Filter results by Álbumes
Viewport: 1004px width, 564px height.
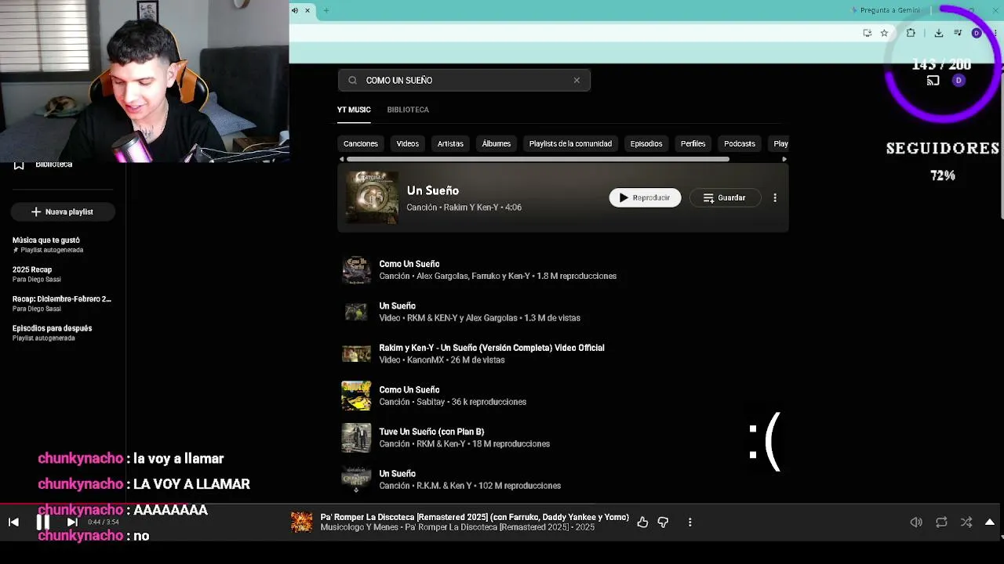497,143
